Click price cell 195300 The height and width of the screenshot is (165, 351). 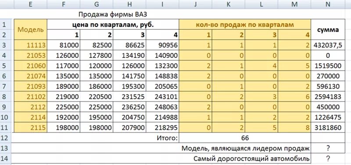point(129,86)
